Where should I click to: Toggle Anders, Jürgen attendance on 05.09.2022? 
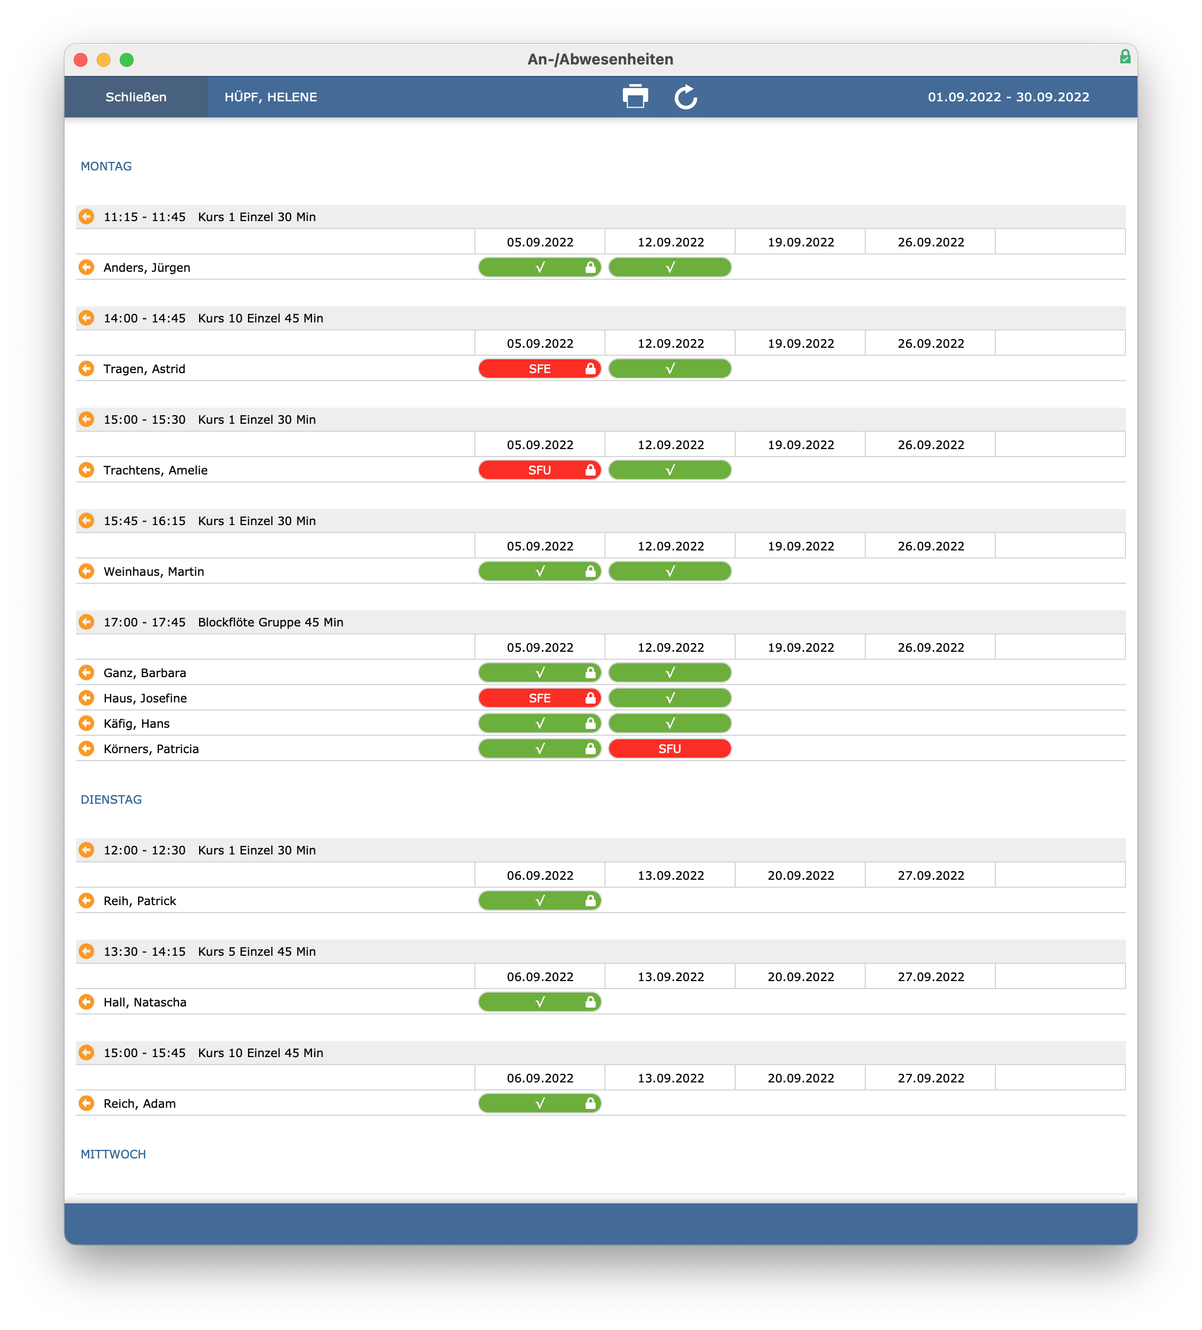click(x=539, y=267)
